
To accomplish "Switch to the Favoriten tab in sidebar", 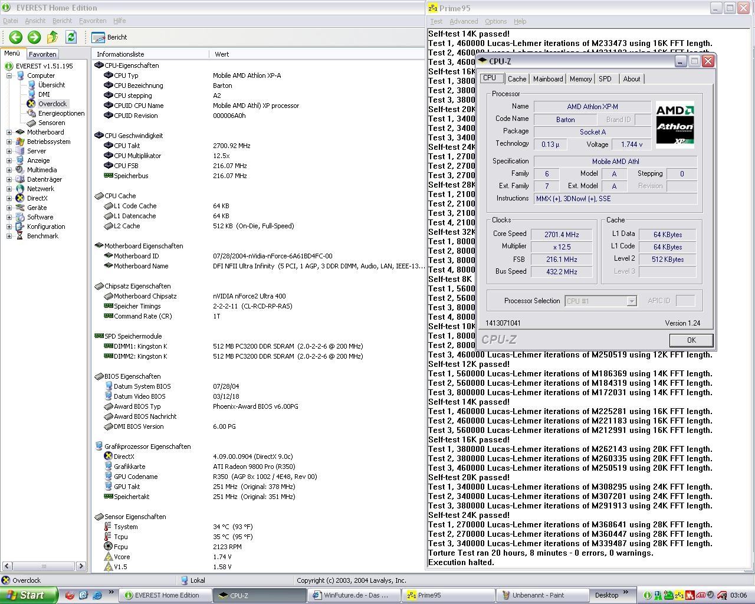I will [x=42, y=54].
